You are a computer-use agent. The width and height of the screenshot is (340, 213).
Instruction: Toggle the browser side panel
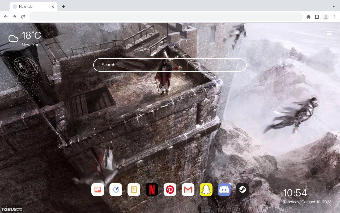317,17
